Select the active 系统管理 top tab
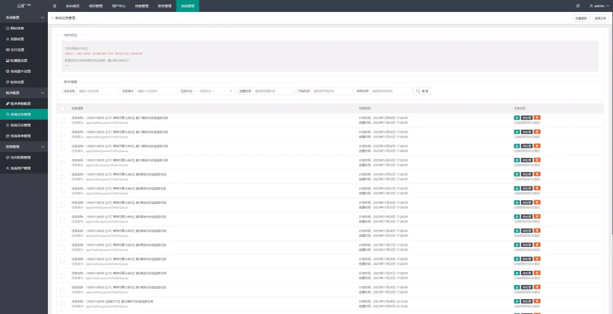 187,6
